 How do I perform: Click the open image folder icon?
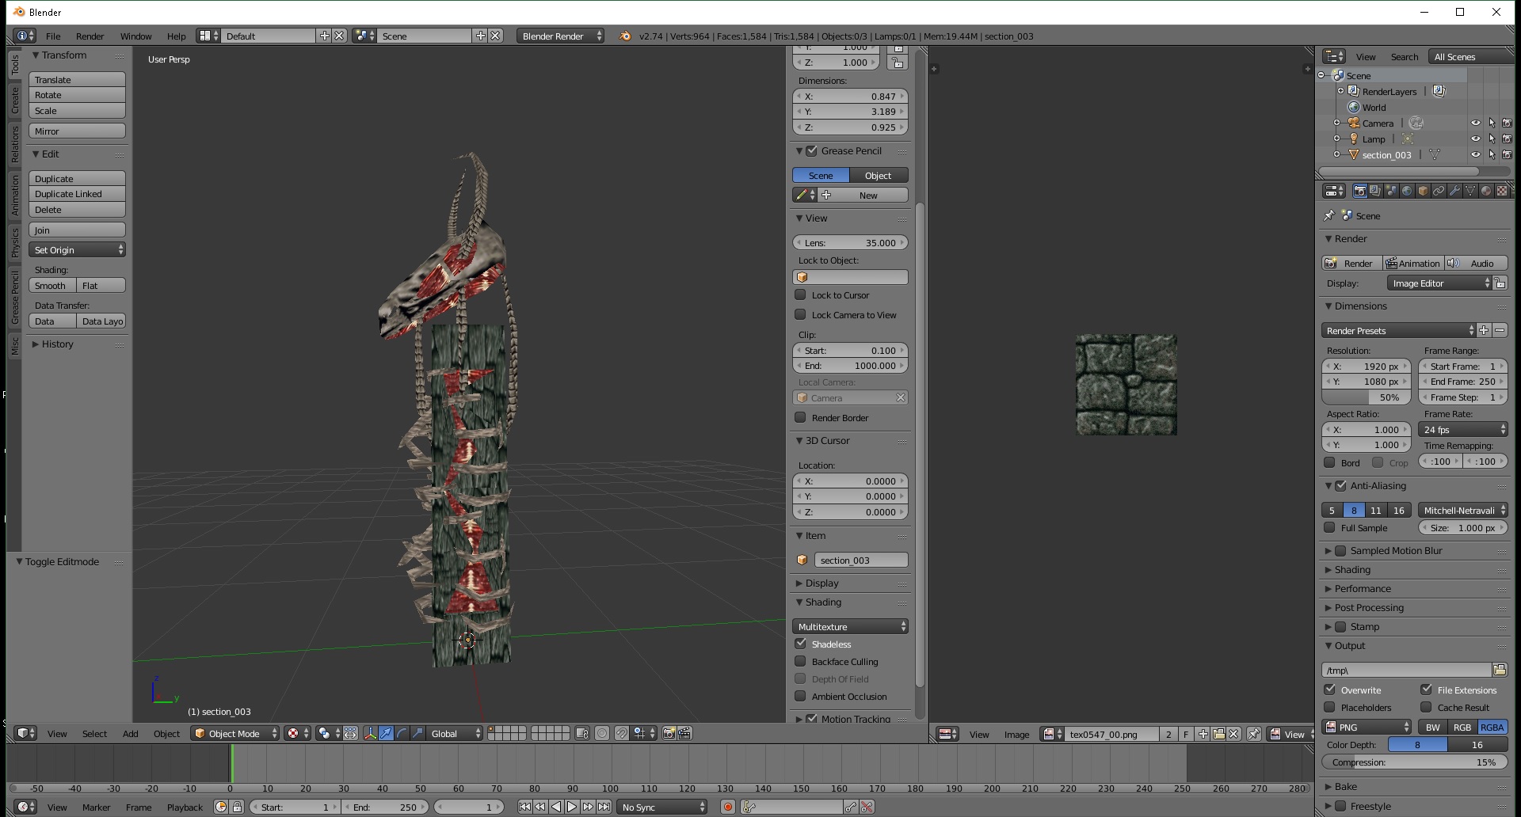point(1219,735)
